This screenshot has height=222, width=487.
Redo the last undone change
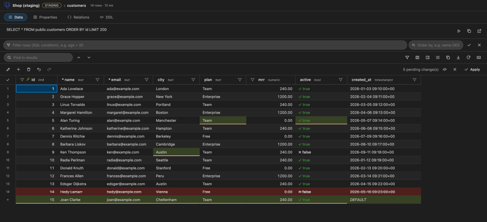coord(49,70)
